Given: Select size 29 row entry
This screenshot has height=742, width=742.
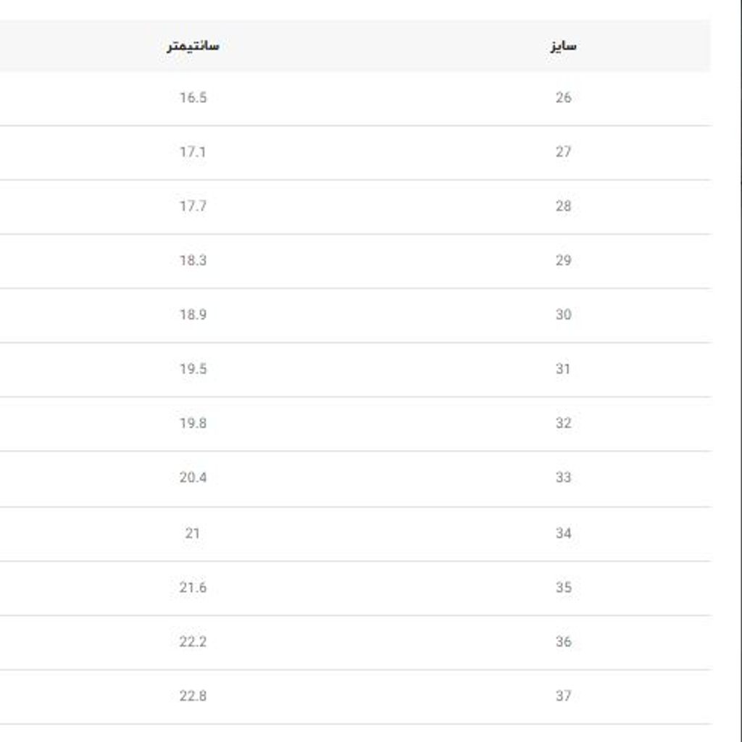Looking at the screenshot, I should click(563, 261).
